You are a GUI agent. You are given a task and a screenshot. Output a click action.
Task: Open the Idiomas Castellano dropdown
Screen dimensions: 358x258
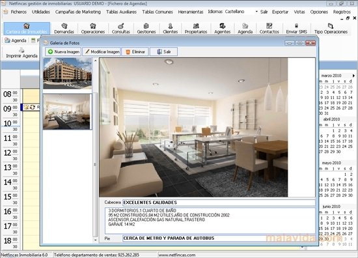point(256,12)
